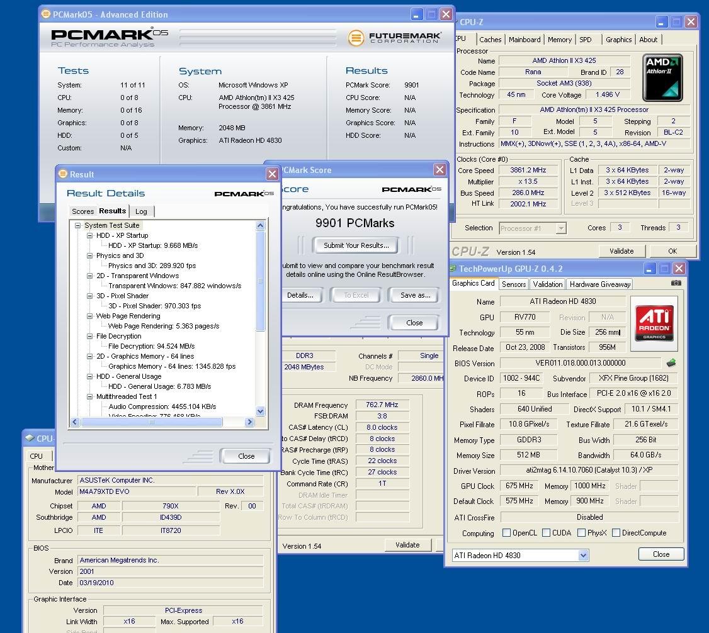Open the Graphics tab in CPU-Z
The image size is (709, 633).
click(618, 40)
